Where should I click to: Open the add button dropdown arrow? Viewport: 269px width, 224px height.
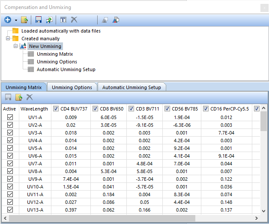coord(16,20)
